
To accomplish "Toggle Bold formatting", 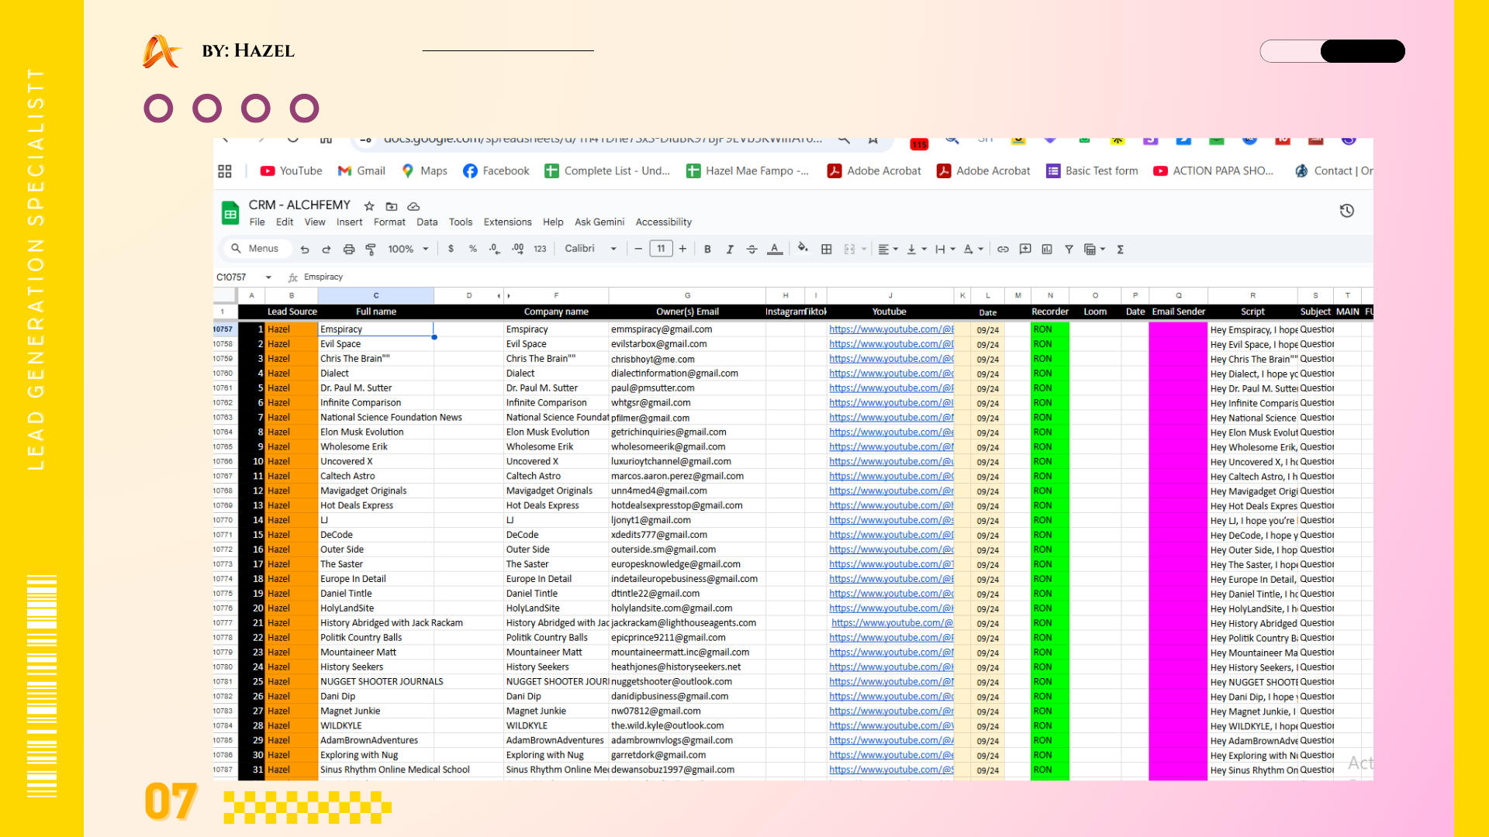I will pos(707,249).
